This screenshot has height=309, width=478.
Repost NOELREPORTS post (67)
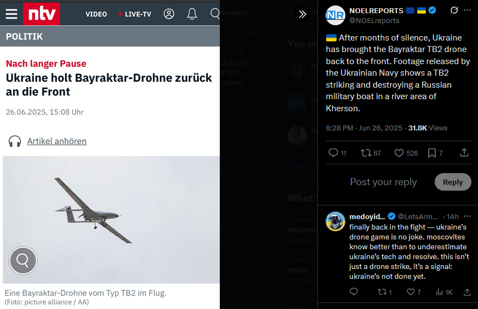pos(371,153)
